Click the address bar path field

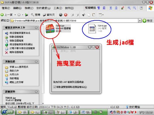pos(74,21)
